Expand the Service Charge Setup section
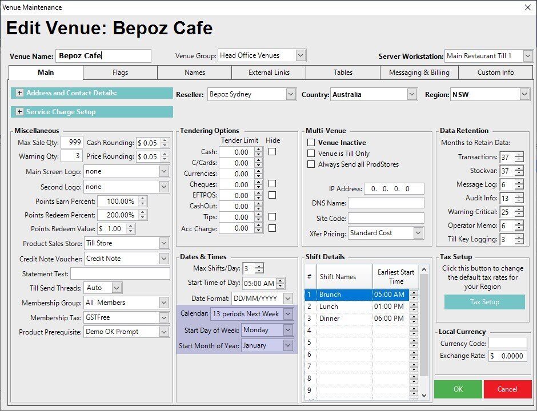 tap(19, 112)
